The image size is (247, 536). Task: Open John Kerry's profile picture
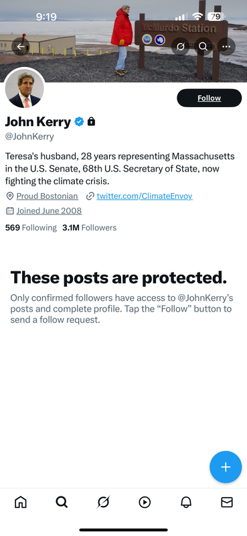[x=25, y=88]
